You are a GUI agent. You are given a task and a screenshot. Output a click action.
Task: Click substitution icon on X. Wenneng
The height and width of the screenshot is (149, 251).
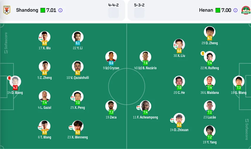pyautogui.click(x=71, y=127)
